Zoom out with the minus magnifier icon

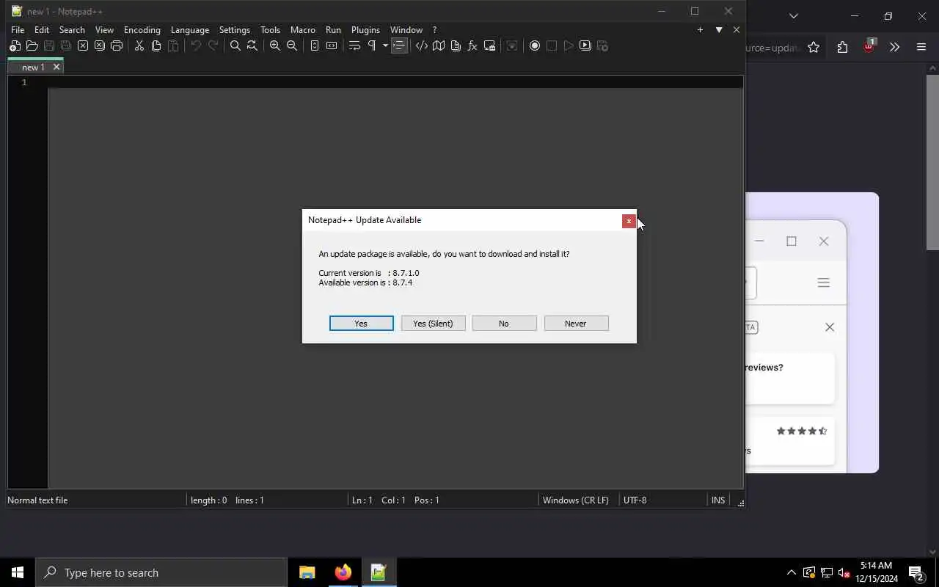tap(292, 45)
